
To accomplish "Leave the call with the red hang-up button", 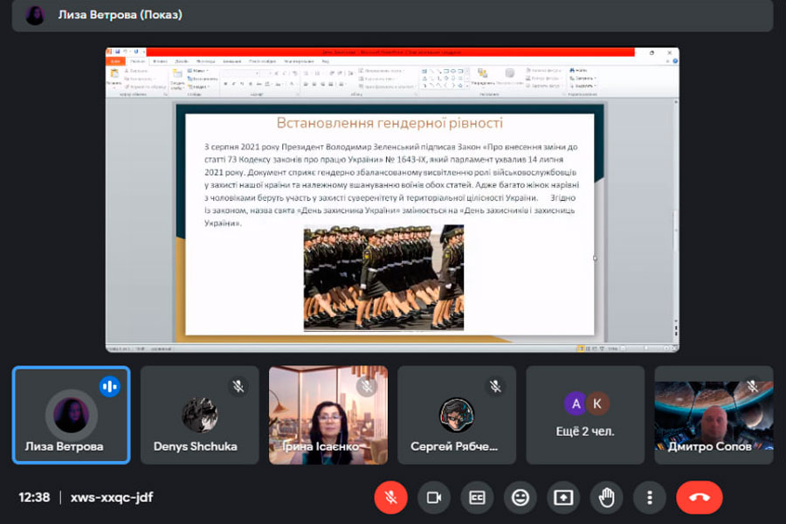I will 699,497.
